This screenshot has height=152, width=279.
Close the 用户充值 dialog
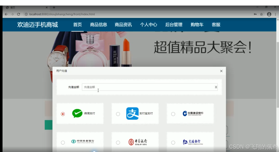(221, 71)
